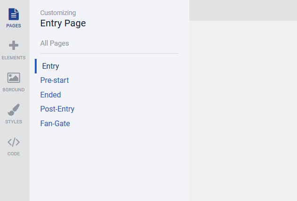
Task: Select the Styles paintbrush icon
Action: [x=14, y=110]
